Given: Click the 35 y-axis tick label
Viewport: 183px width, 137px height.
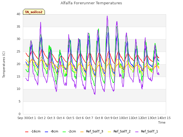Looking at the screenshot, I should pos(18,27).
